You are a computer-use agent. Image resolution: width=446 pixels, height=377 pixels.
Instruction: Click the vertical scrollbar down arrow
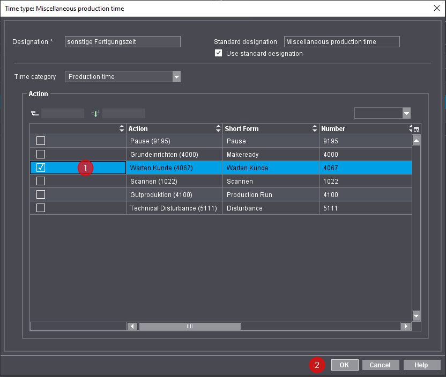[416, 316]
